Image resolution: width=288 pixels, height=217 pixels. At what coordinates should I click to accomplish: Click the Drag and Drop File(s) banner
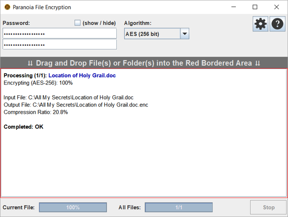(x=144, y=63)
